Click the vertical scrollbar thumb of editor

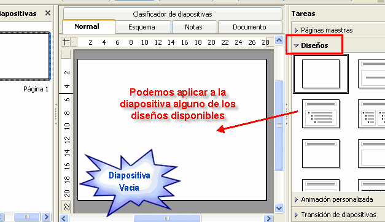point(279,125)
